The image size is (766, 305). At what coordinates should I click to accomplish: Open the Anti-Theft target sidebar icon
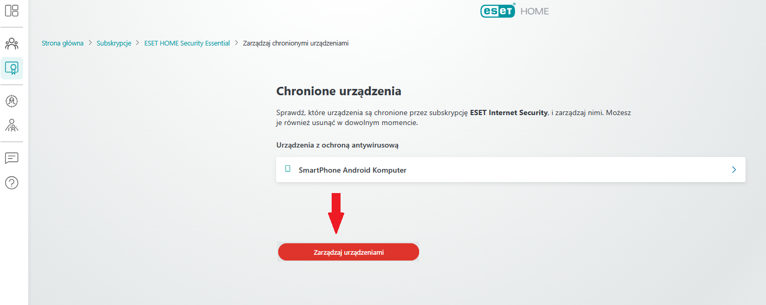(12, 101)
